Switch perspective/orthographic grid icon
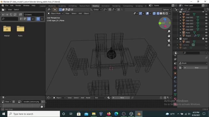209x117 pixels. 169,45
